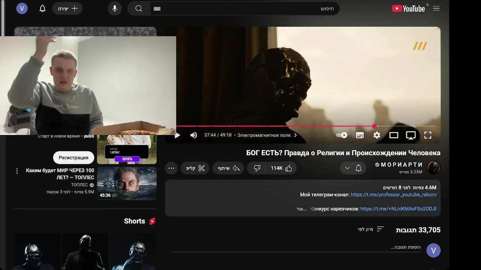Expand description with עוד... text
Image resolution: width=481 pixels, height=270 pixels.
[301, 209]
